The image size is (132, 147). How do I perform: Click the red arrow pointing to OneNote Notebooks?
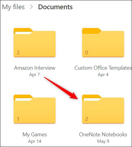tap(61, 88)
